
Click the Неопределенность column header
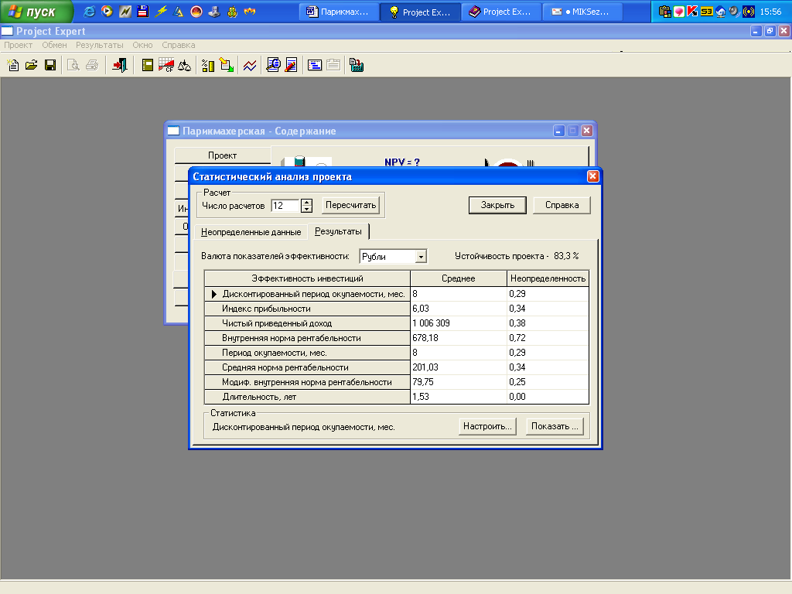(548, 278)
